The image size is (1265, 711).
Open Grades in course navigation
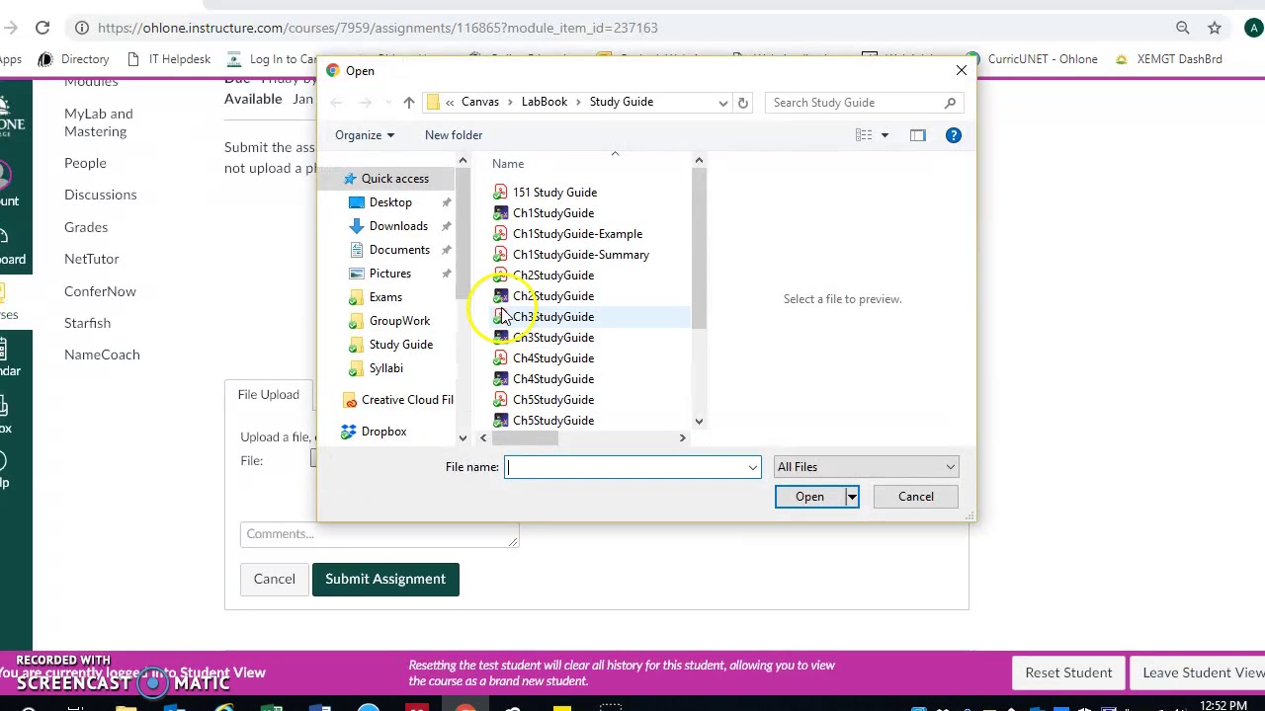(x=86, y=227)
